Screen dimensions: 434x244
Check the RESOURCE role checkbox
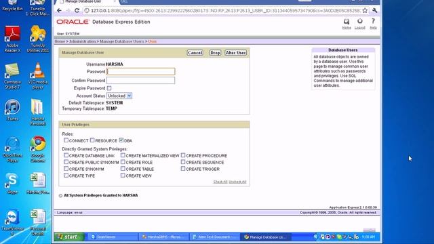(x=92, y=140)
